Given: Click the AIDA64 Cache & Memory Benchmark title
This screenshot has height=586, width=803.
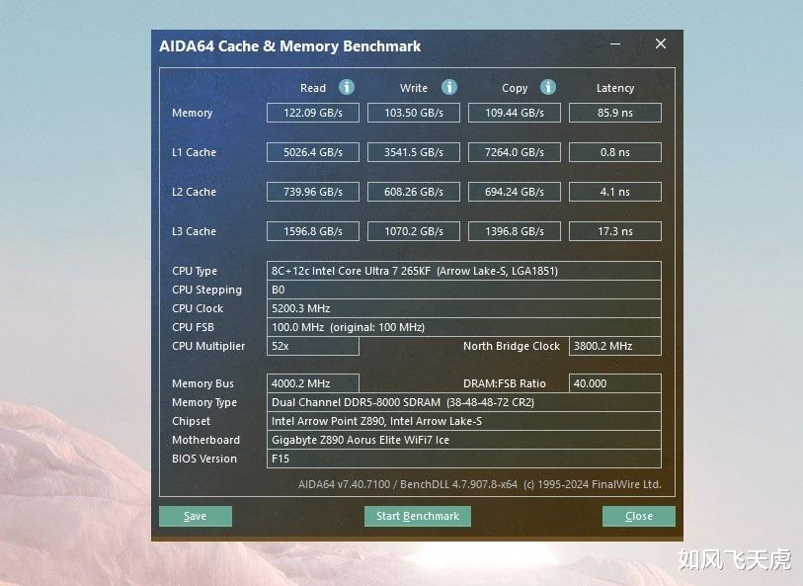Looking at the screenshot, I should click(x=289, y=46).
